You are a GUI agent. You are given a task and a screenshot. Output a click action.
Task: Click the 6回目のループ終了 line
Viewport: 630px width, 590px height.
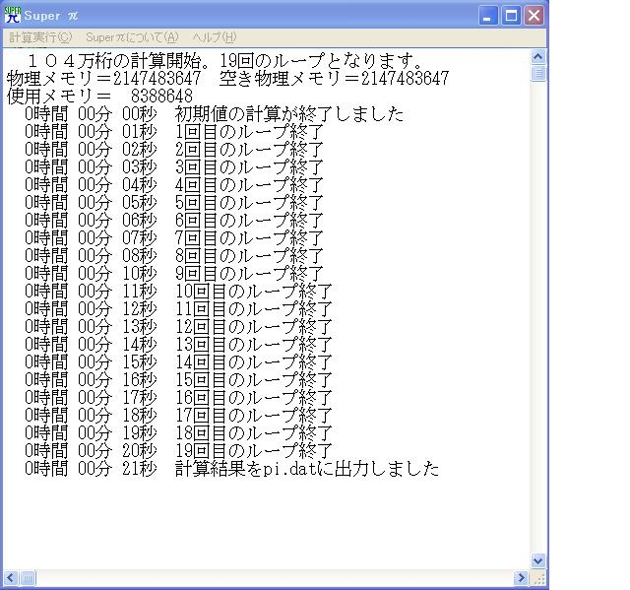[x=174, y=221]
